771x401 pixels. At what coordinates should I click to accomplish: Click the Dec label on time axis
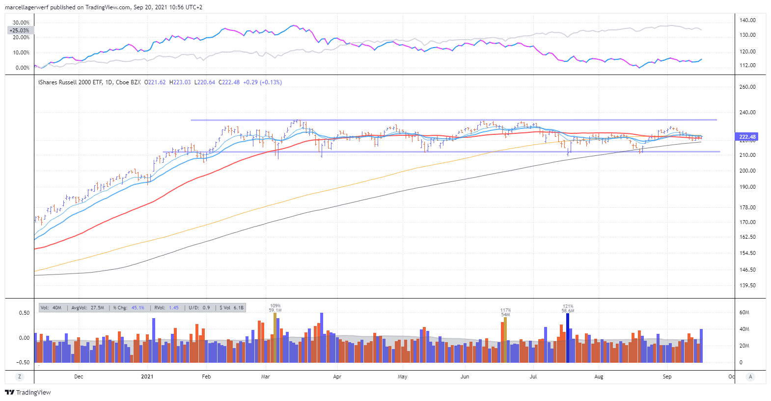tap(79, 376)
